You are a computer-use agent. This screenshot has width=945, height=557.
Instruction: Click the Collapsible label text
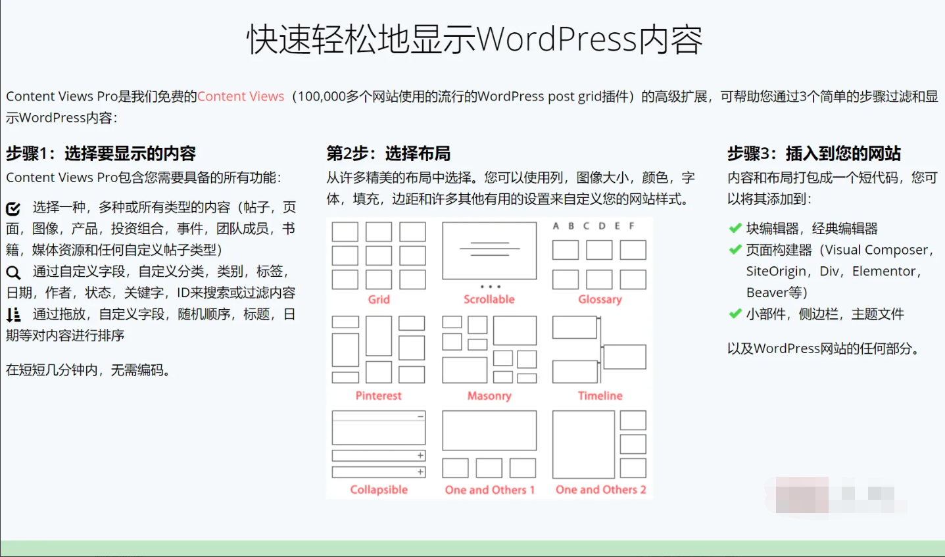(x=379, y=490)
